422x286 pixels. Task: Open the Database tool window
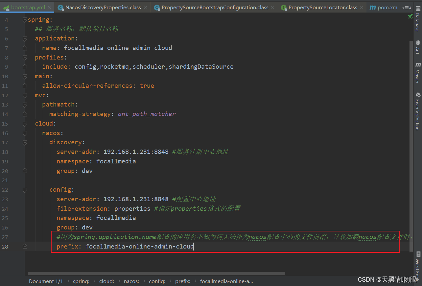(x=417, y=19)
